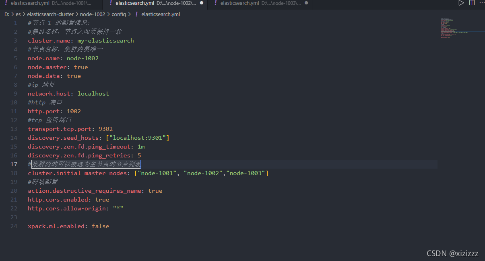Screen dimensions: 485x261
Task: Click the discovery.seed_hosts key
Action: (x=63, y=138)
